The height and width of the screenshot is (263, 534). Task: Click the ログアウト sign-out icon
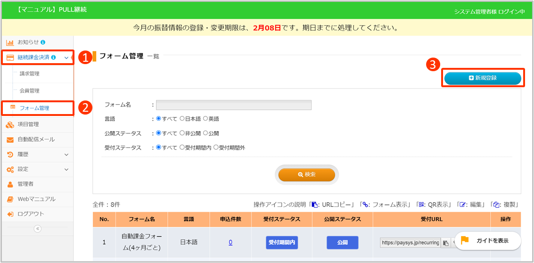(10, 214)
